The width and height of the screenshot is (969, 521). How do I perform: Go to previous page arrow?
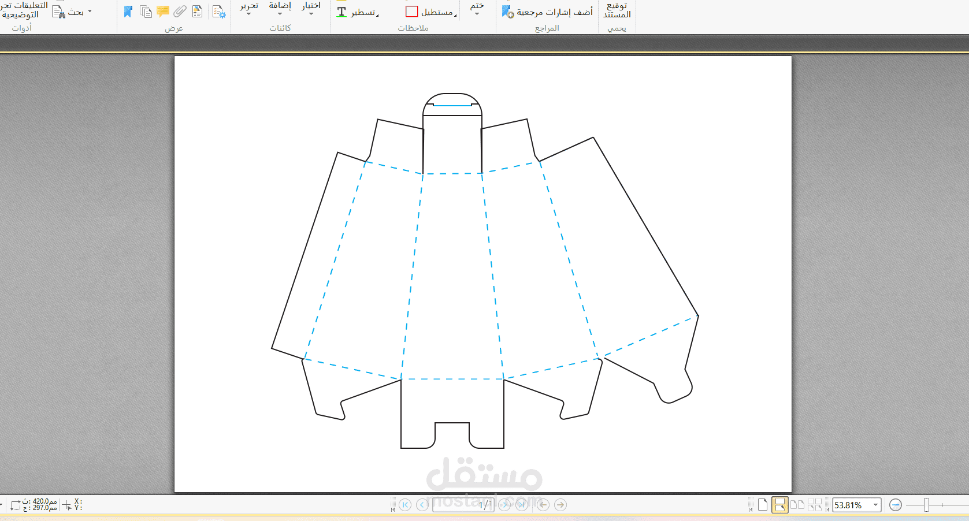[x=422, y=505]
